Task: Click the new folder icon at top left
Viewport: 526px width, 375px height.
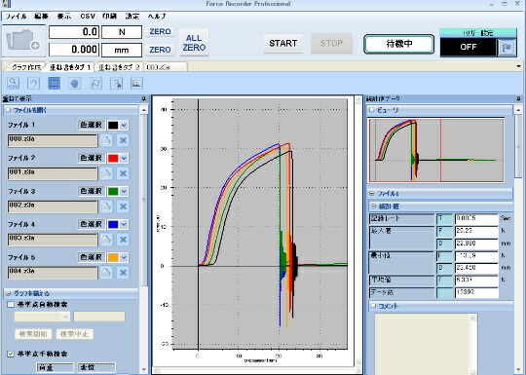Action: [x=23, y=41]
